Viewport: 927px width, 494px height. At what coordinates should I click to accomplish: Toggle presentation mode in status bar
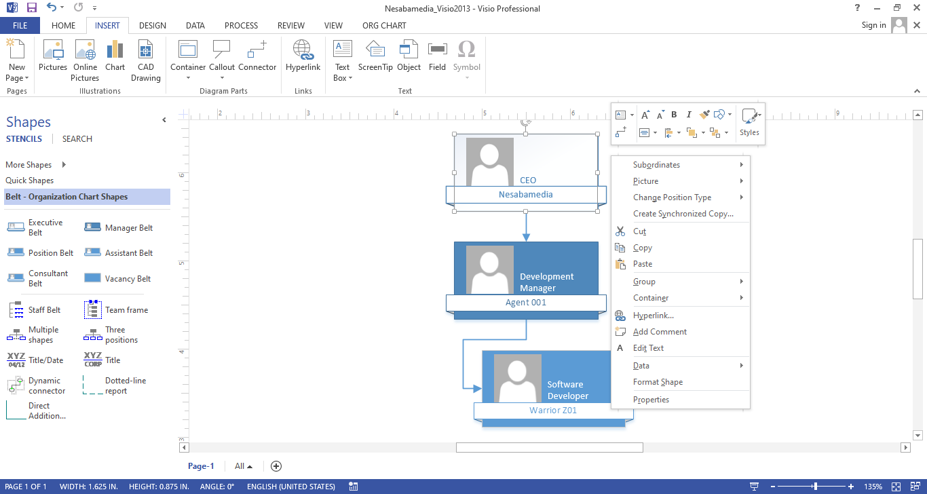coord(754,487)
